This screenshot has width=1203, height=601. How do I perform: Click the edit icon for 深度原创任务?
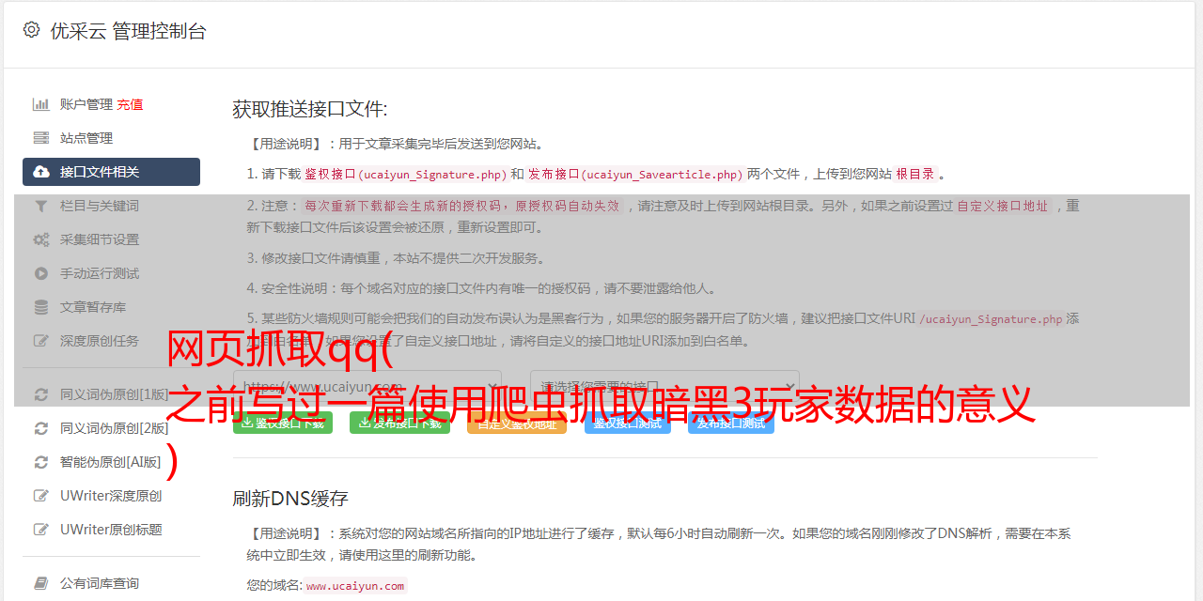click(41, 341)
